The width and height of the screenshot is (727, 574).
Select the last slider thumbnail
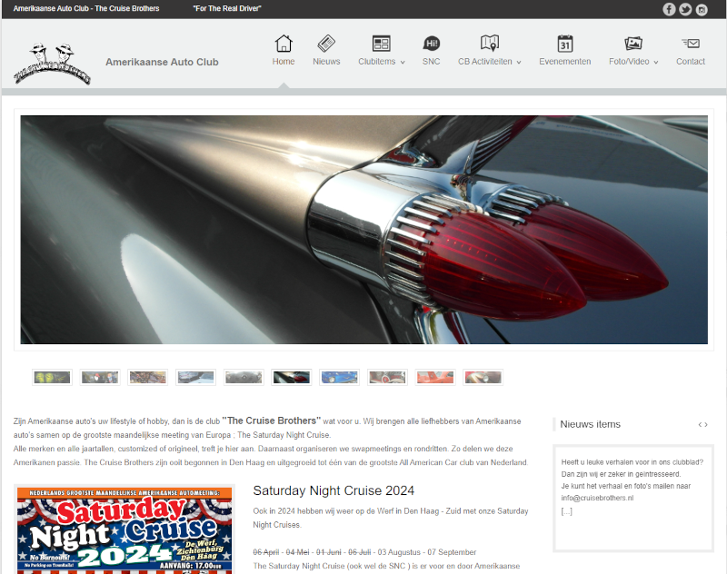[483, 377]
